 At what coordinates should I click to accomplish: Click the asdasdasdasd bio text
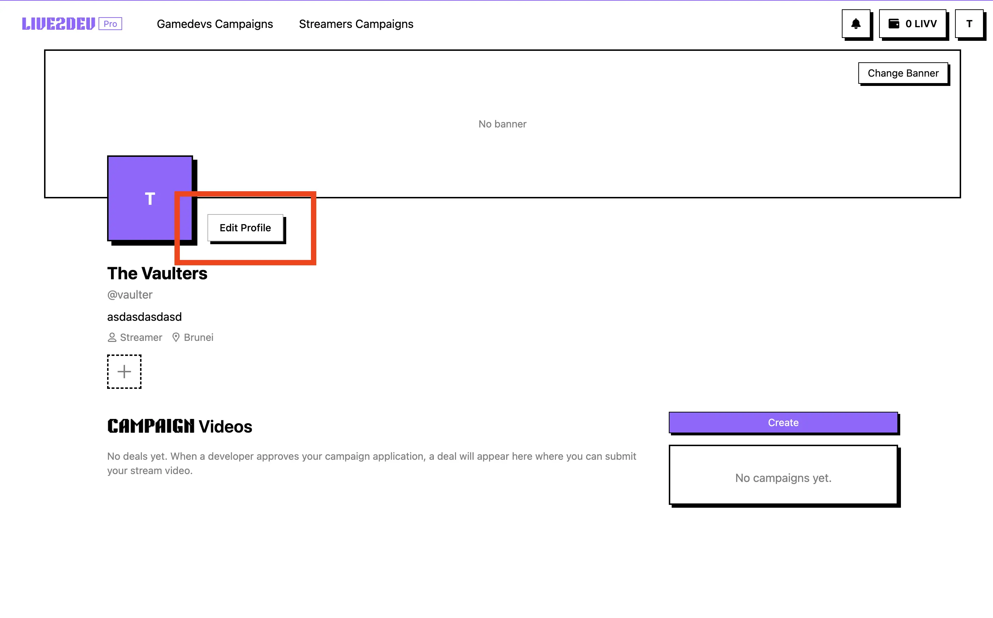(144, 317)
